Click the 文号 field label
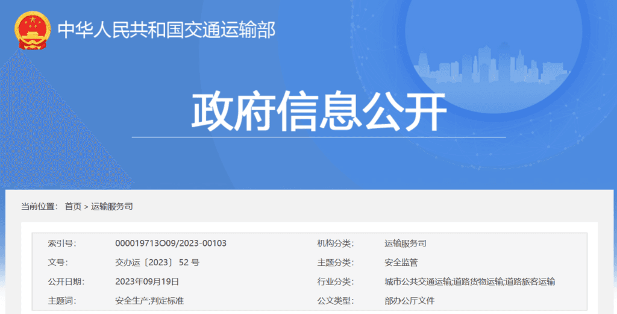Viewport: 617px width, 314px height. pyautogui.click(x=58, y=263)
